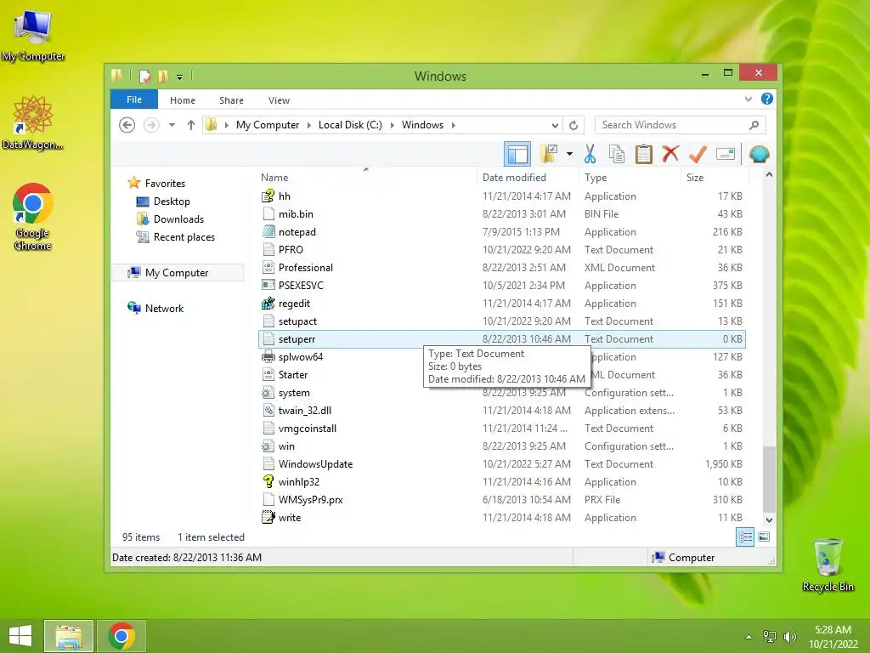The width and height of the screenshot is (870, 653).
Task: Select My Computer in navigation pane
Action: tap(177, 273)
